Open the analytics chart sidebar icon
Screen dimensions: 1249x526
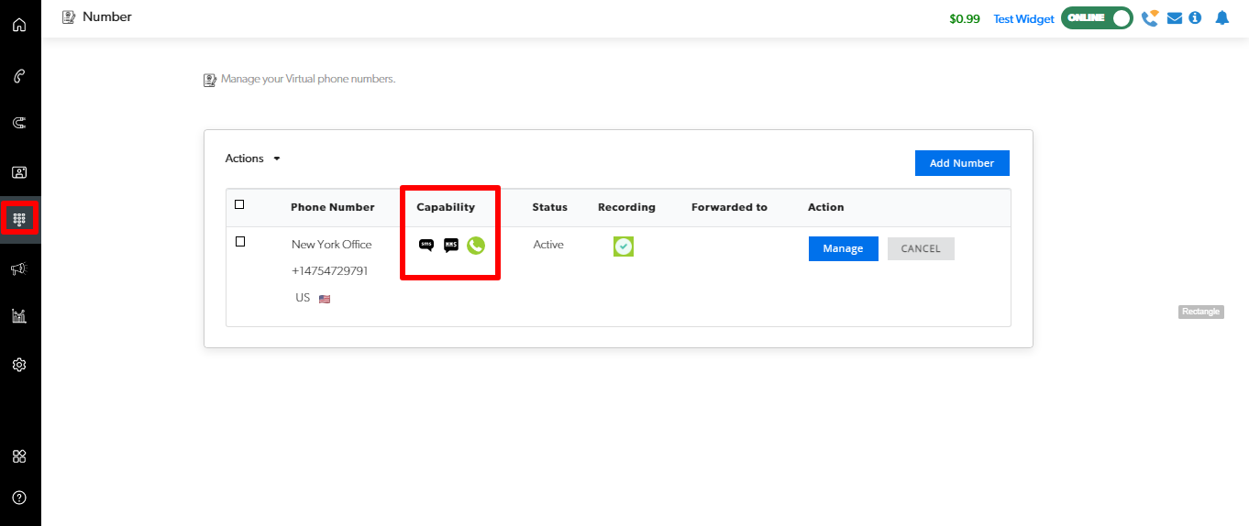point(19,316)
